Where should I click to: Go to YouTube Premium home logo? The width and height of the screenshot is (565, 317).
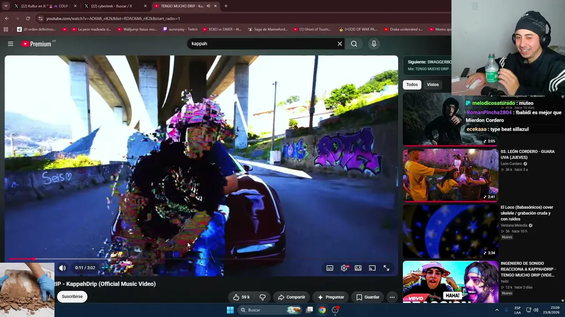point(36,44)
